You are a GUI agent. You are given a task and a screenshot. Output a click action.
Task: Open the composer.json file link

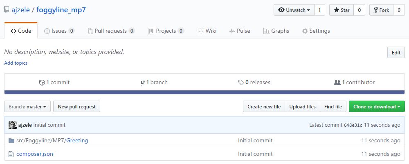tap(35, 154)
